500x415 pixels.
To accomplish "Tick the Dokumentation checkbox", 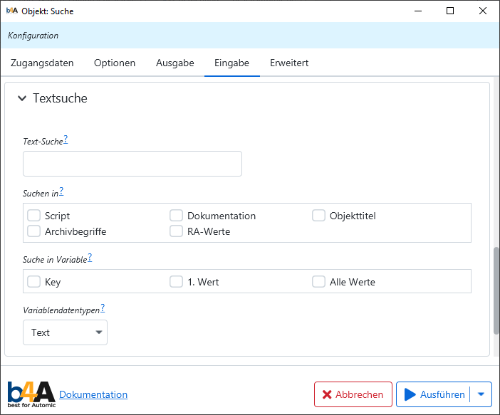I will coord(176,216).
